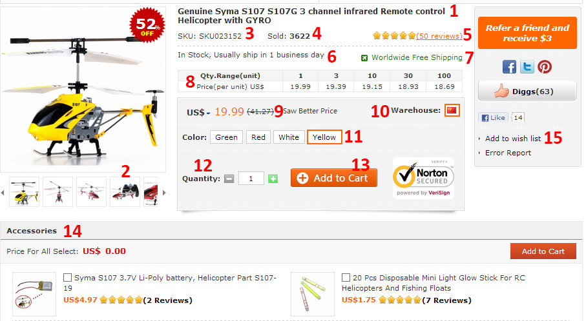Show next thumbnails with the right arrow
586x321 pixels.
coord(164,193)
